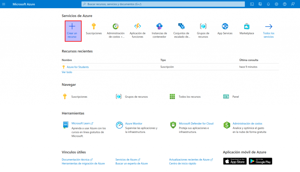The width and height of the screenshot is (300, 172).
Task: Open Instancias de contenedor service icon
Action: [159, 26]
